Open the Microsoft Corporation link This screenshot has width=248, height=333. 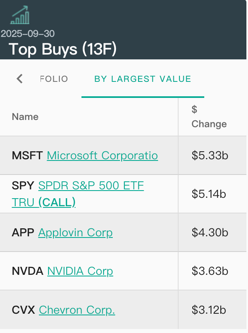tap(102, 155)
